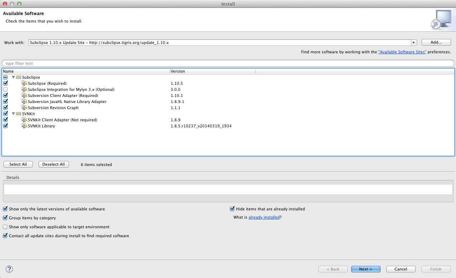Click the Subversion Revision Graph feature icon
The height and width of the screenshot is (278, 456).
[24, 108]
